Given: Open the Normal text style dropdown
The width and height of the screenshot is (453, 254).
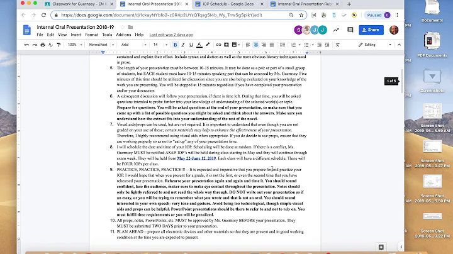Looking at the screenshot, I should [x=101, y=45].
